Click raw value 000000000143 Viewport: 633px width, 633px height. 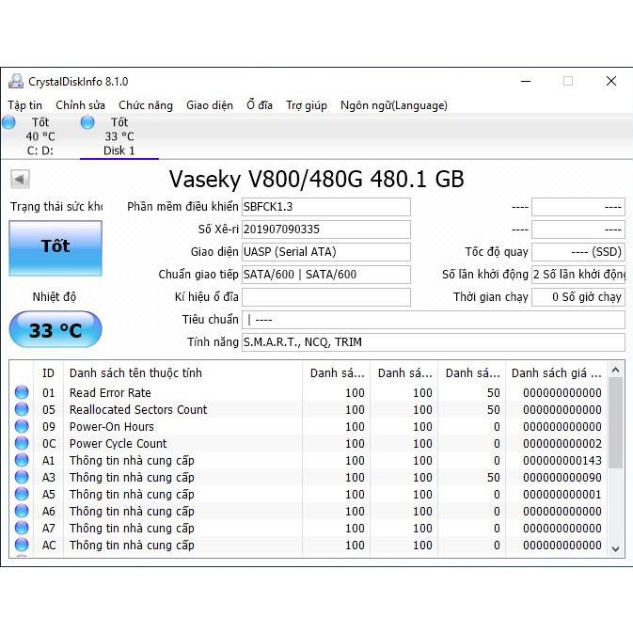pos(562,460)
